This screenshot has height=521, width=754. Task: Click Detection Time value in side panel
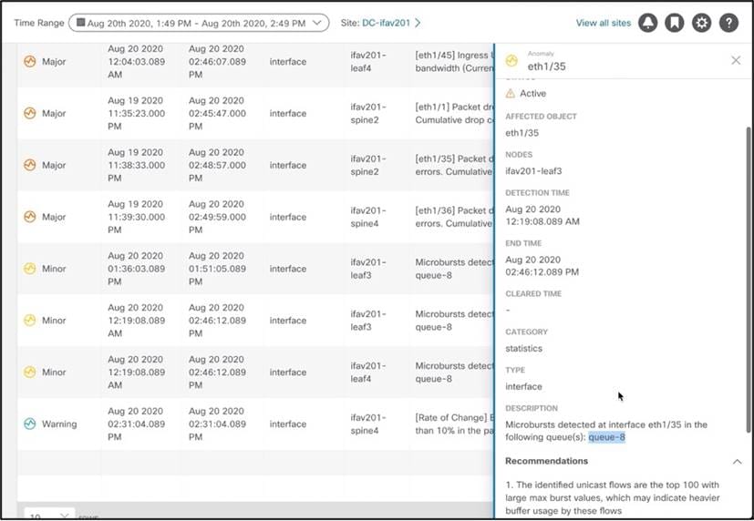[542, 215]
